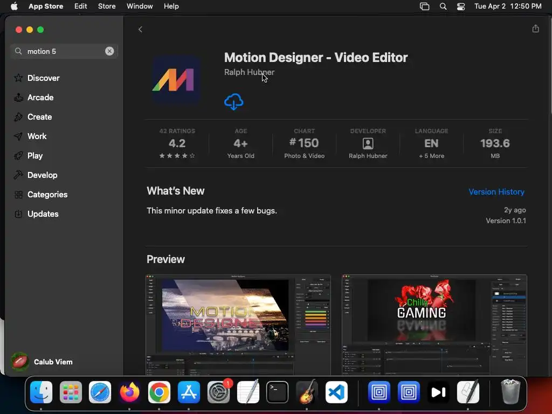The width and height of the screenshot is (552, 414).
Task: Open Script Editor from the Dock
Action: pos(468,392)
